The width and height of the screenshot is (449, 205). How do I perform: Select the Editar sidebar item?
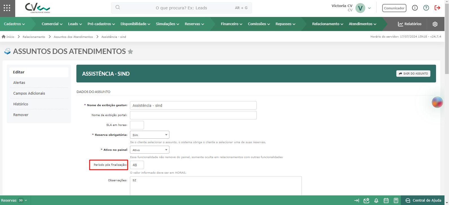pyautogui.click(x=39, y=72)
